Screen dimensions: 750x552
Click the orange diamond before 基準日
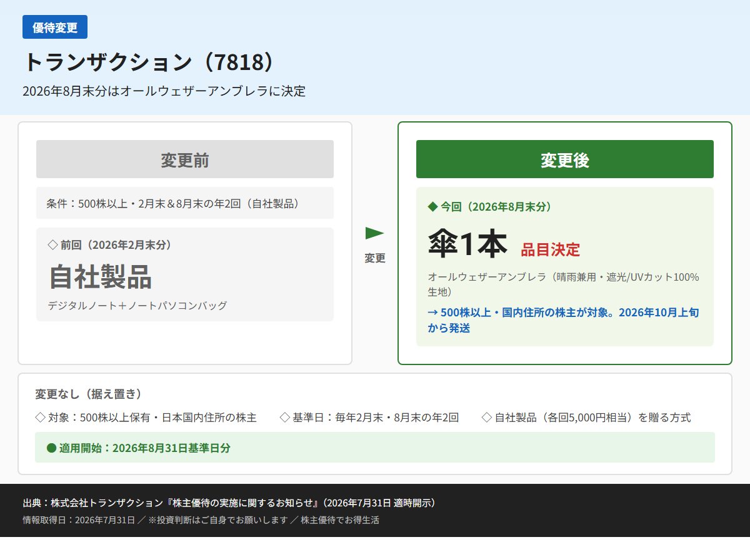(285, 418)
